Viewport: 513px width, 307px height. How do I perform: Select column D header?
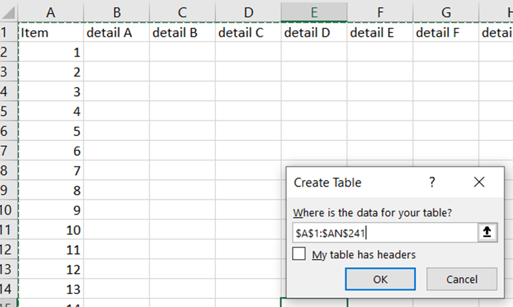[x=249, y=13]
